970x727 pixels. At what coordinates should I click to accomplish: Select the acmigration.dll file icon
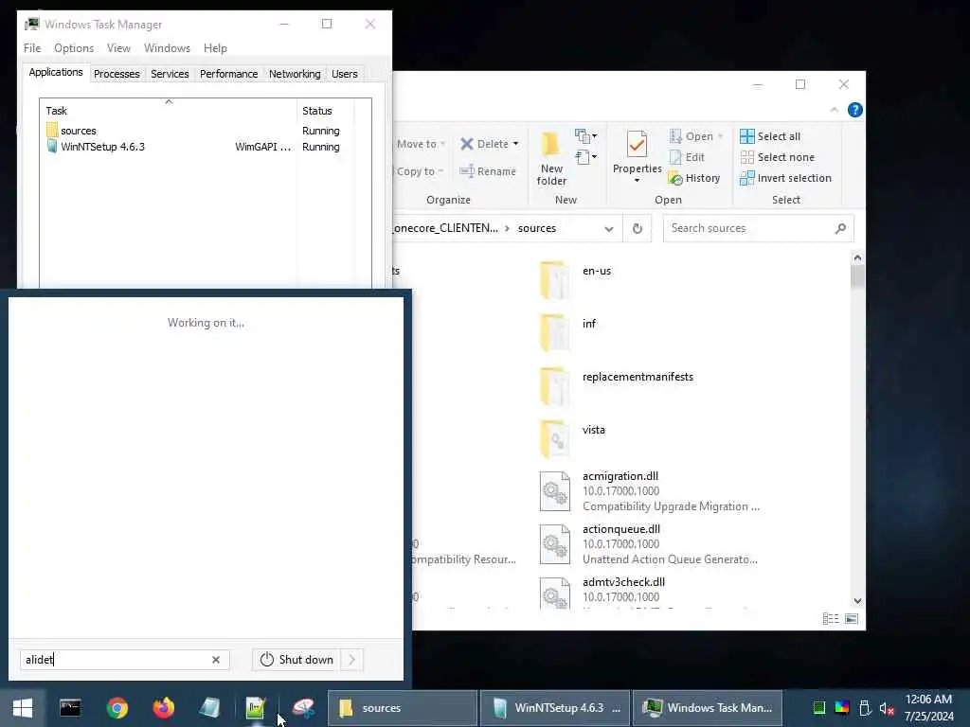pos(554,491)
